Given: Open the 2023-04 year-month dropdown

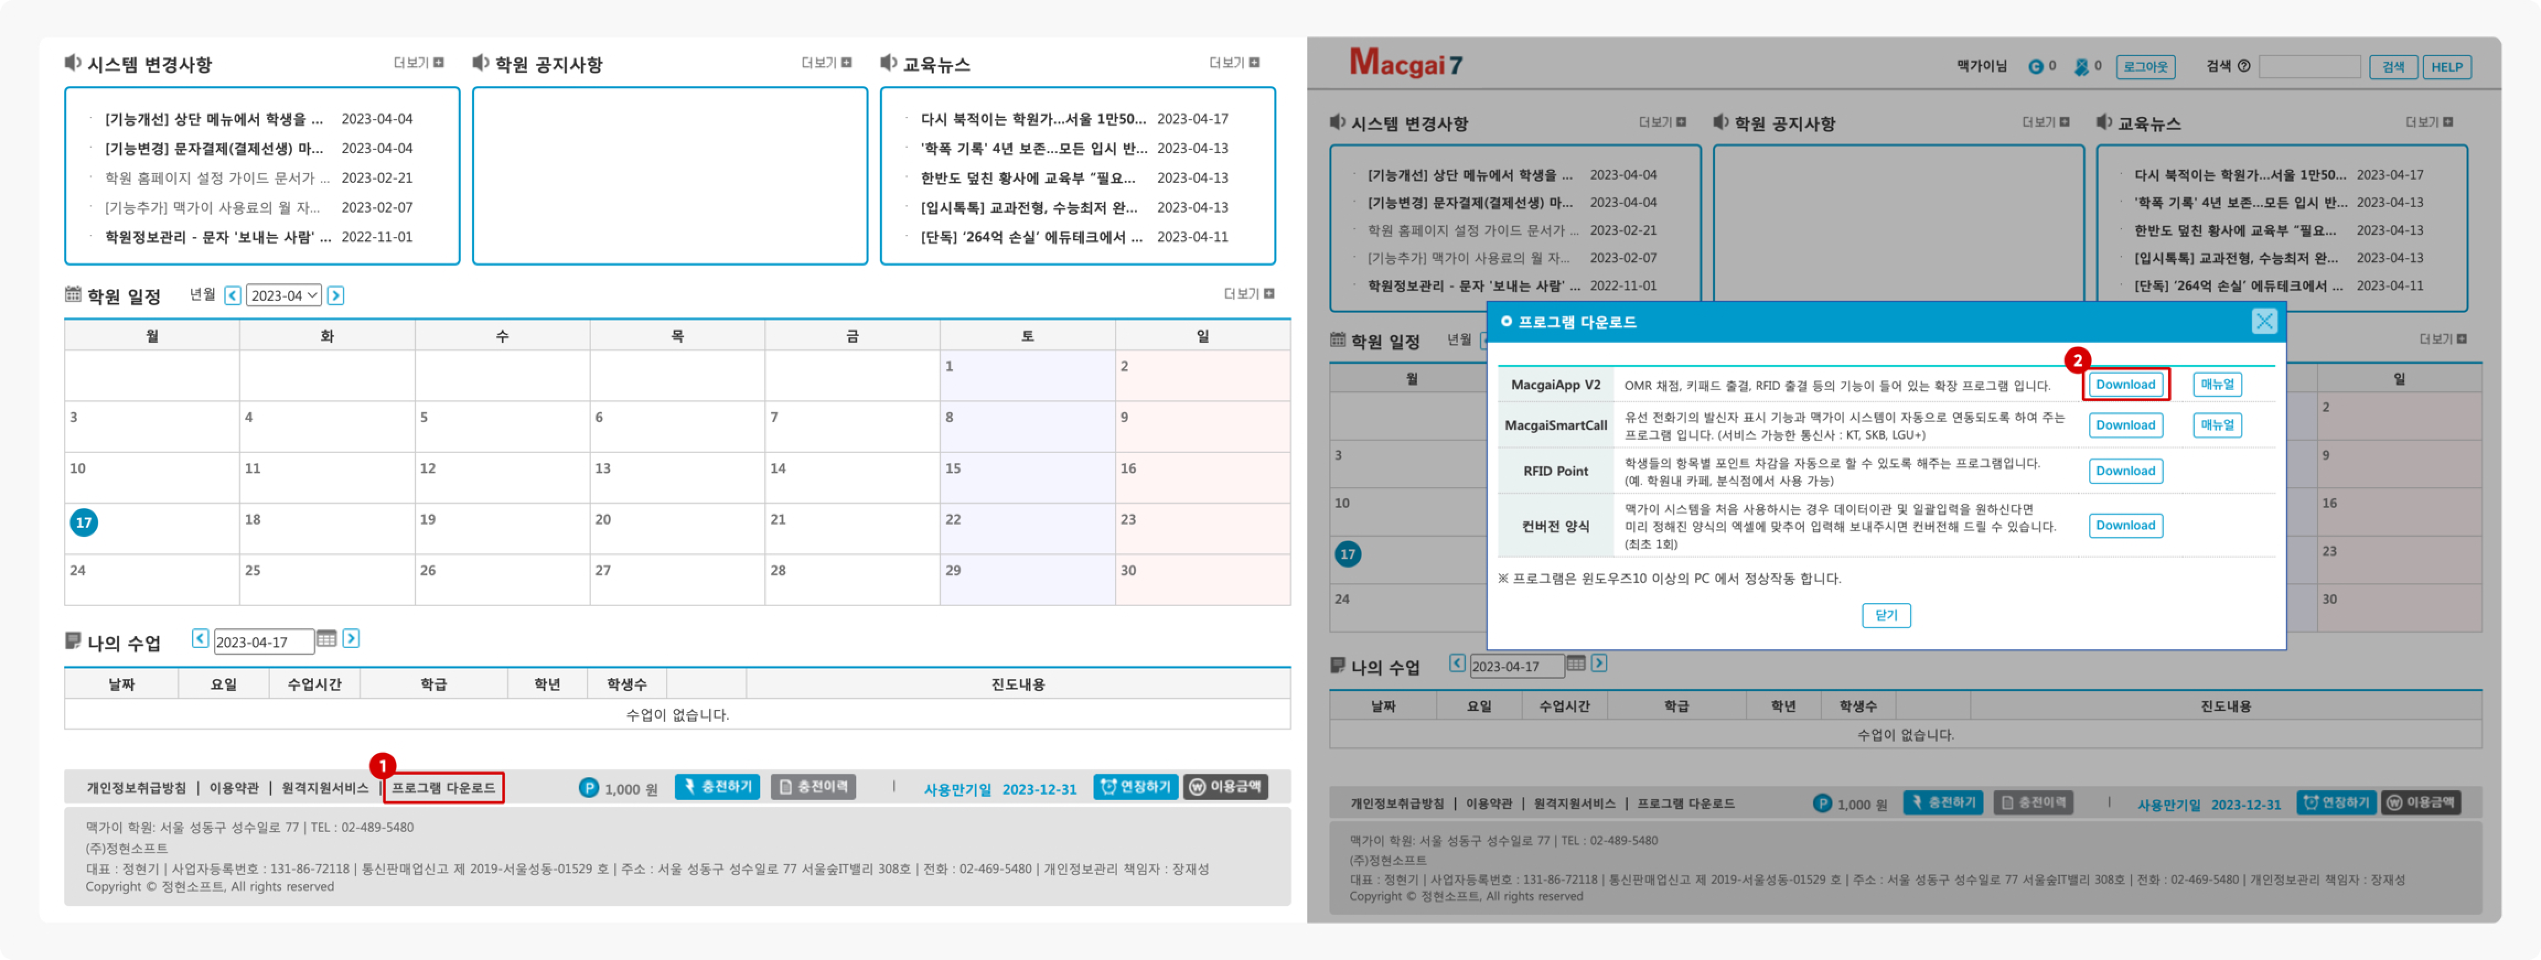Looking at the screenshot, I should click(x=283, y=296).
